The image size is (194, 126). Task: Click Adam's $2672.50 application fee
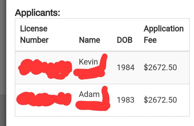click(x=160, y=100)
